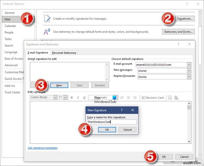Viewport: 204px width, 166px height.
Task: Click the Outlook Options help icon
Action: (187, 4)
